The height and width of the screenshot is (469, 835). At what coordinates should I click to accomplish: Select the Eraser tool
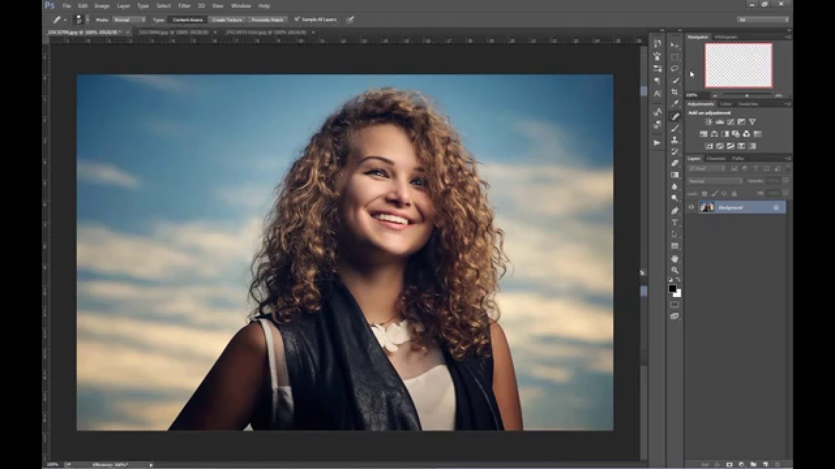pos(675,163)
